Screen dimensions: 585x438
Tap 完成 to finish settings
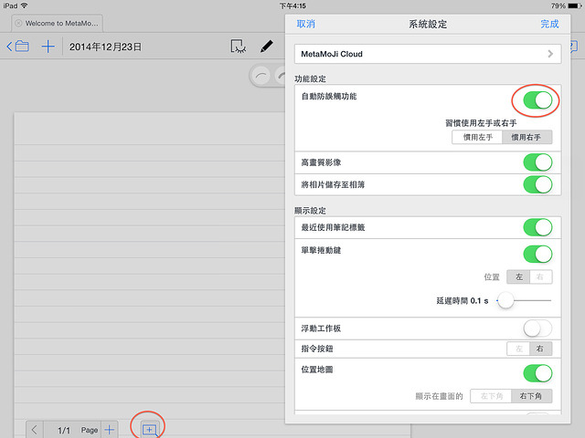coord(549,25)
